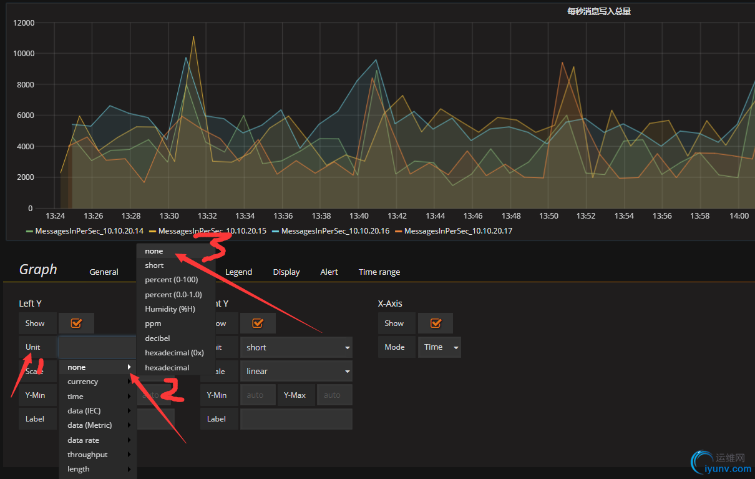The width and height of the screenshot is (755, 479).
Task: Go to the Alert tab
Action: tap(329, 272)
